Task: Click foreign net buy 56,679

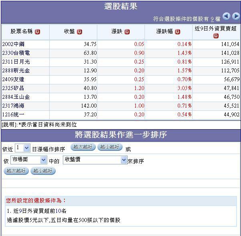Action: [232, 79]
